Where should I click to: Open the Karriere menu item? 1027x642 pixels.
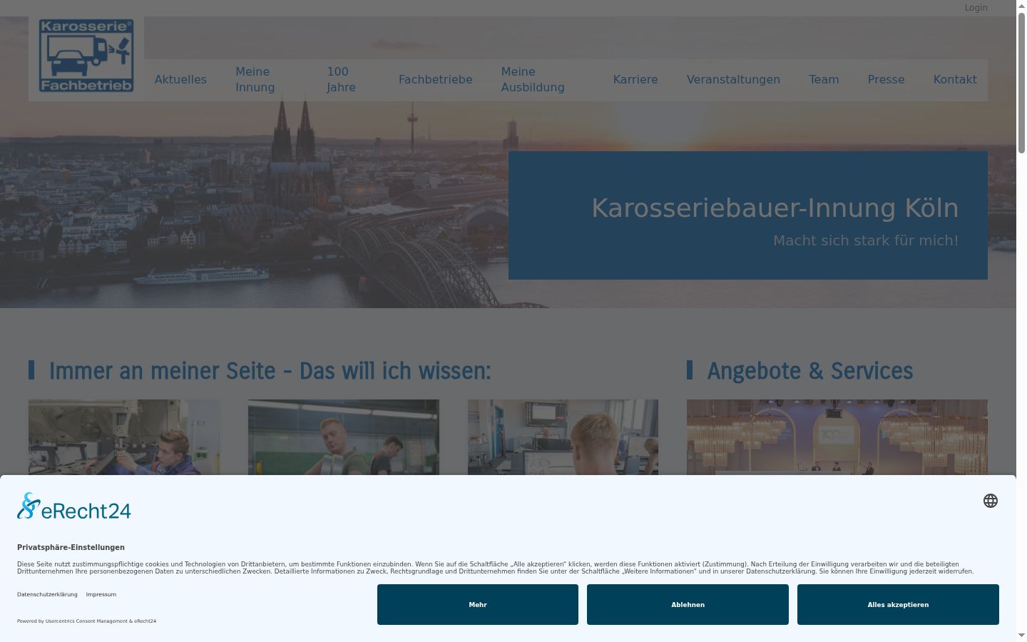click(635, 79)
